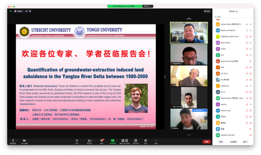Toggle Jie Zhou's muted microphone icon
261x155 pixels.
pos(247,74)
